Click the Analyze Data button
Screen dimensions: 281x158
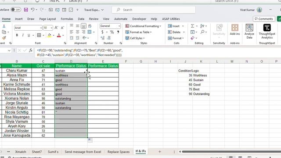249,31
